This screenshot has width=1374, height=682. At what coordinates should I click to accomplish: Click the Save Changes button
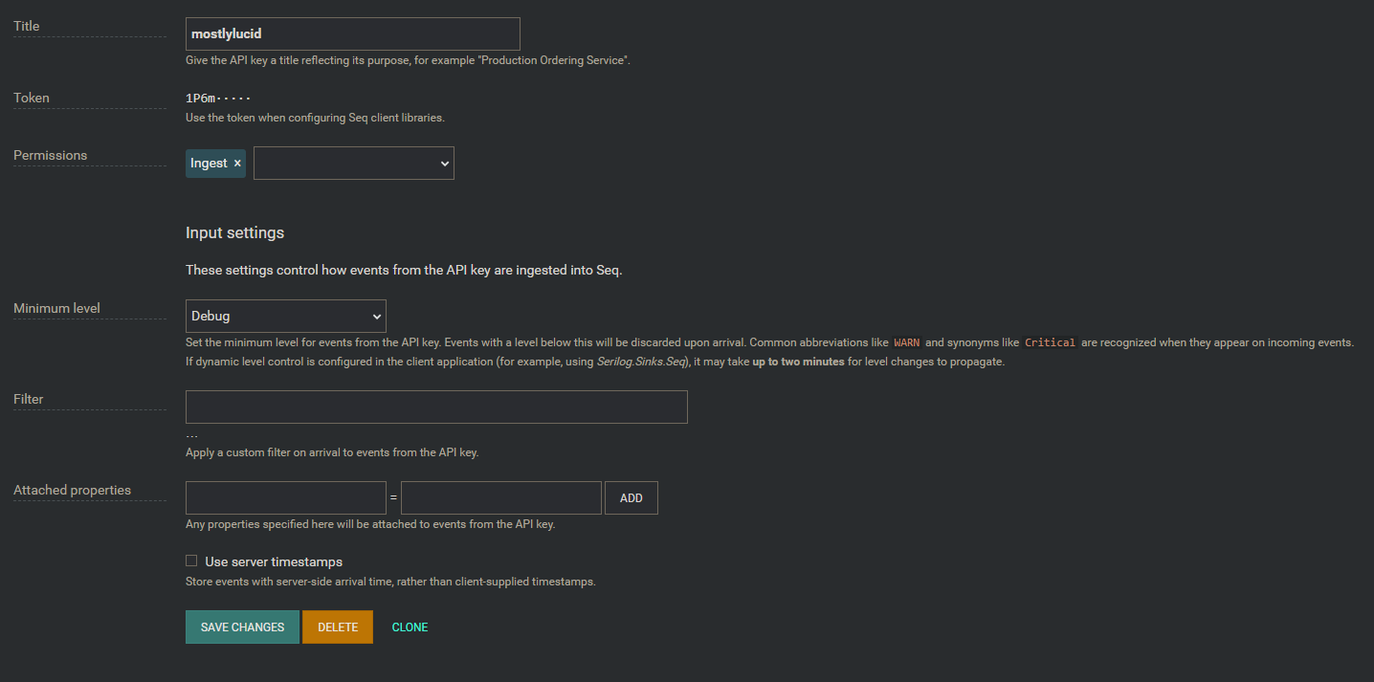point(242,627)
